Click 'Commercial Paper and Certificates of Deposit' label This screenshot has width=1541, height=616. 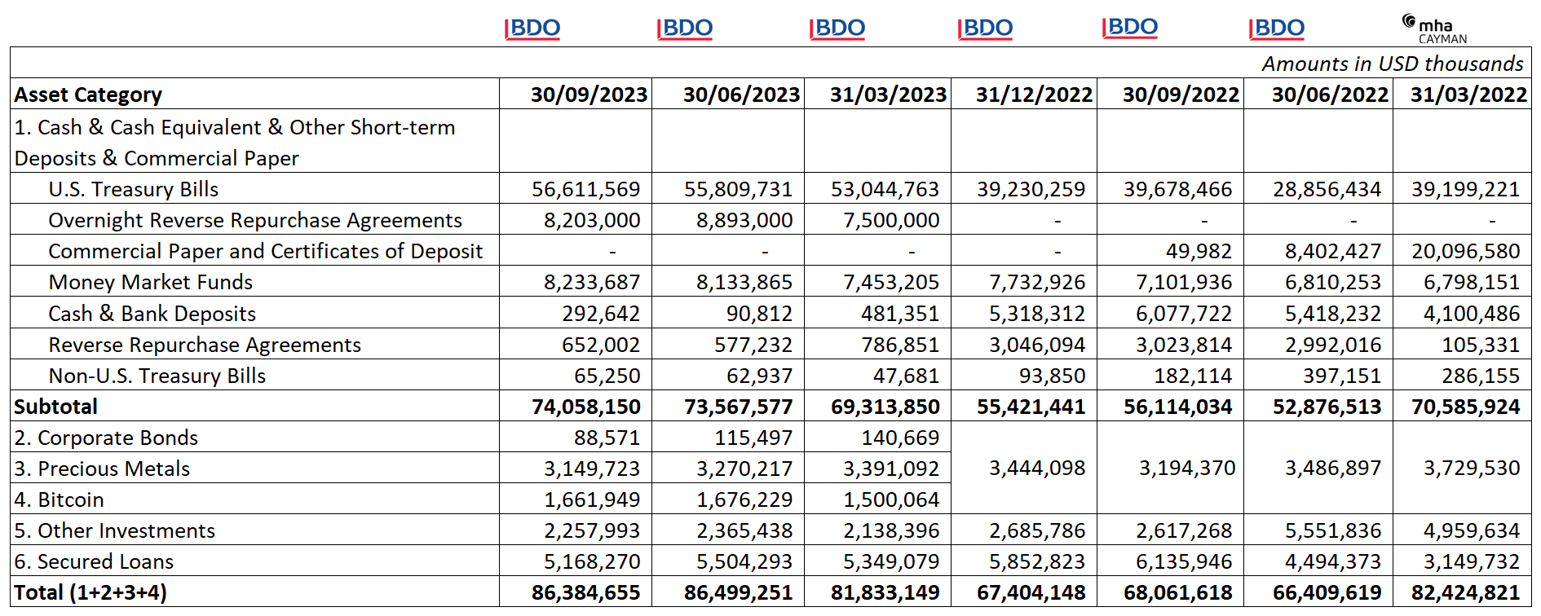click(266, 251)
